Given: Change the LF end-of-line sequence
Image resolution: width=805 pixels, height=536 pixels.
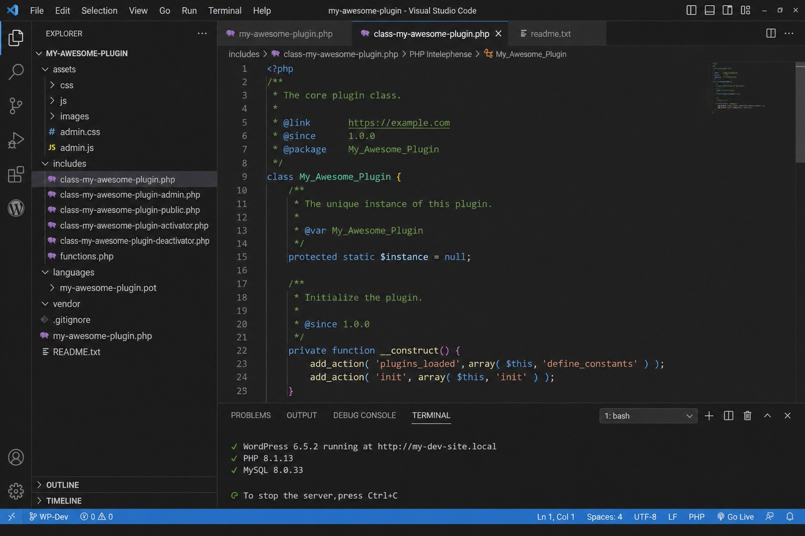Looking at the screenshot, I should point(672,517).
